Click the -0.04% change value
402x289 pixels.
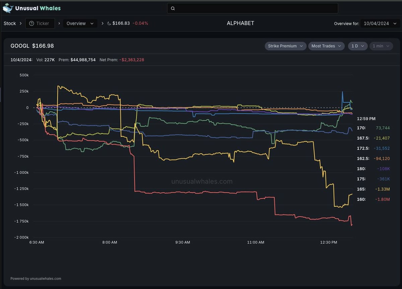[140, 23]
